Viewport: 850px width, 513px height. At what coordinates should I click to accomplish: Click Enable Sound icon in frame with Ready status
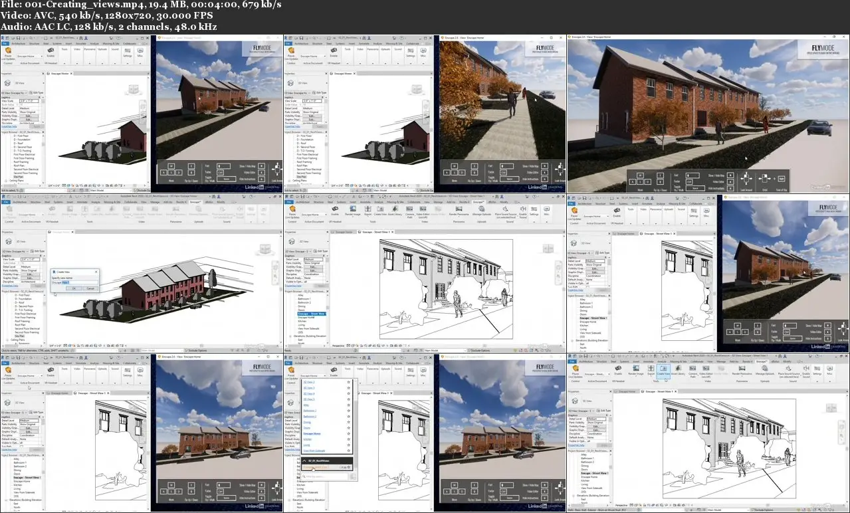[523, 209]
